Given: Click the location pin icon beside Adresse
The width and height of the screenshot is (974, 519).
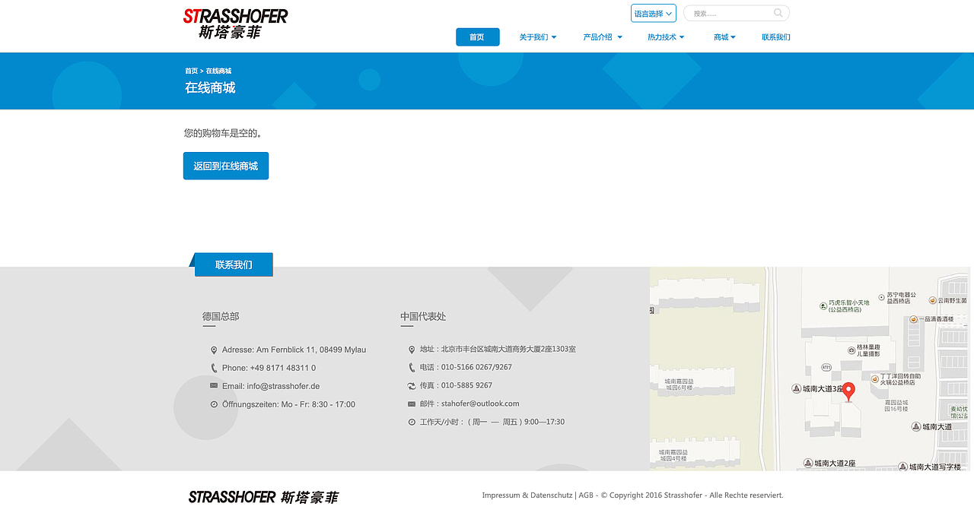Looking at the screenshot, I should [x=213, y=350].
